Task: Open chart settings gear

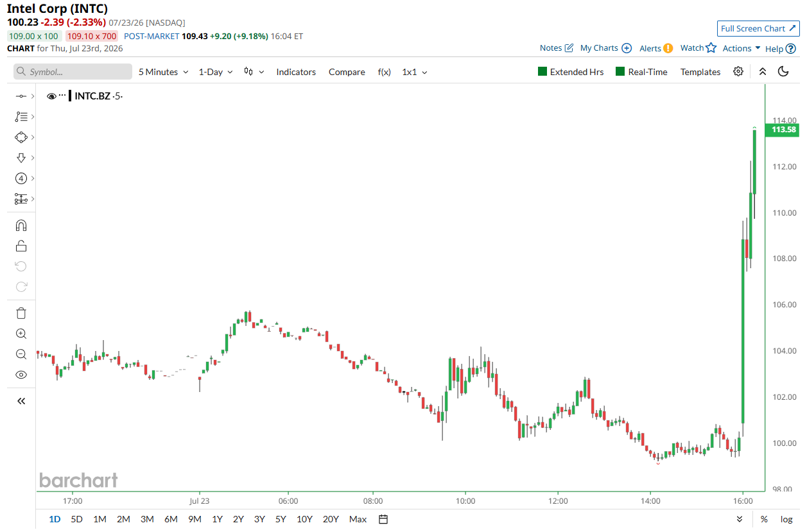Action: pyautogui.click(x=738, y=72)
